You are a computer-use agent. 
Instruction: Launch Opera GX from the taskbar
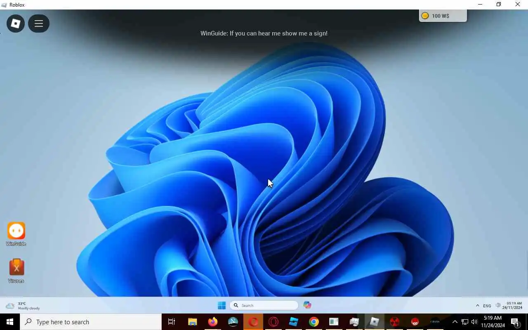click(273, 322)
